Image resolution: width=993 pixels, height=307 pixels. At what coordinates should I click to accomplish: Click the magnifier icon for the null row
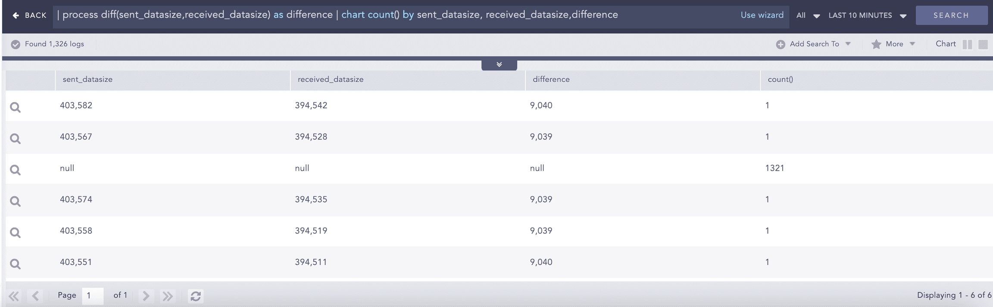tap(15, 170)
